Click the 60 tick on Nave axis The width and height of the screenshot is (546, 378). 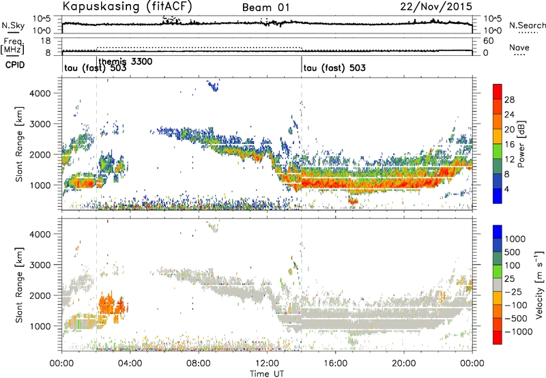tap(489, 41)
